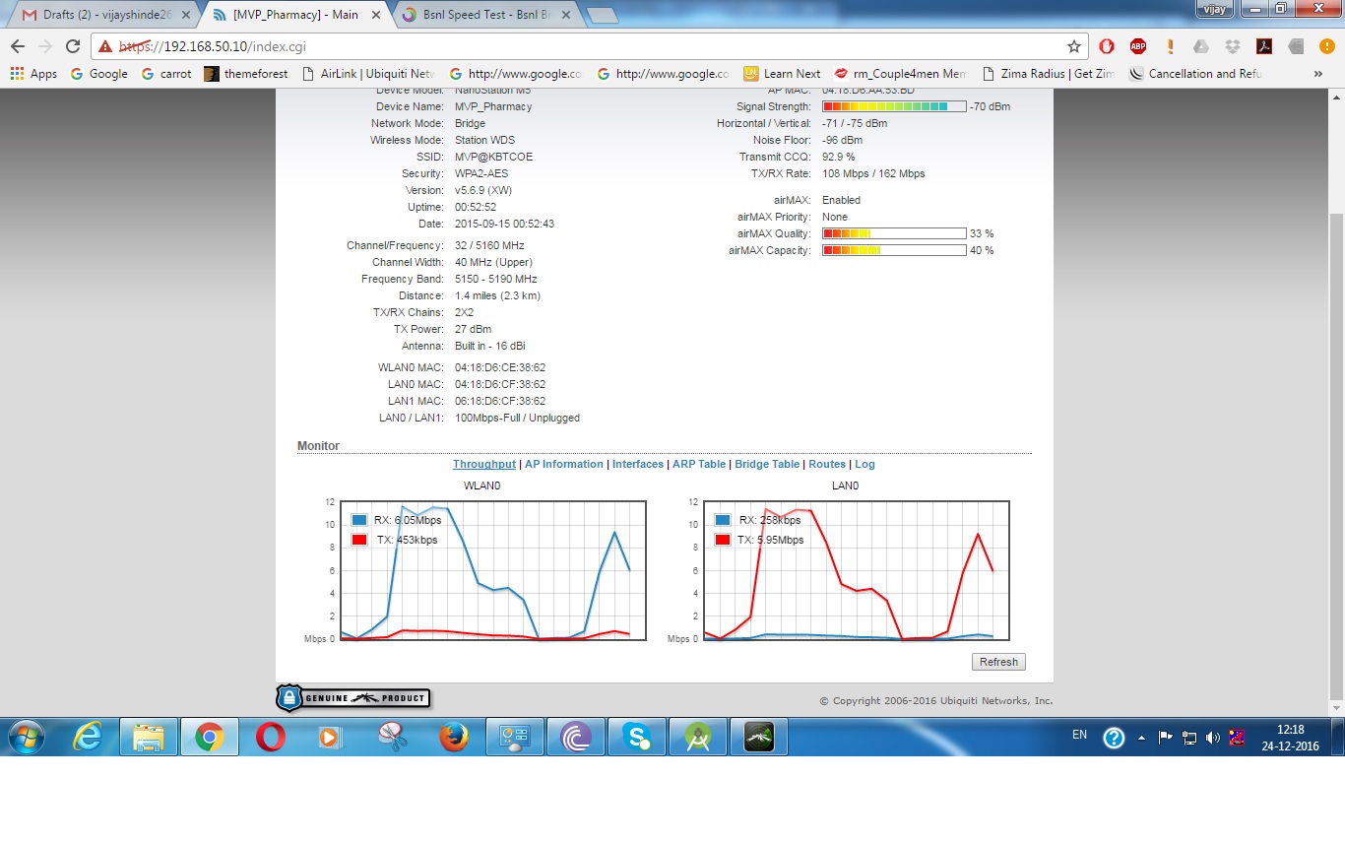Expand the bookmarks bar overflow chevron

coord(1318,74)
